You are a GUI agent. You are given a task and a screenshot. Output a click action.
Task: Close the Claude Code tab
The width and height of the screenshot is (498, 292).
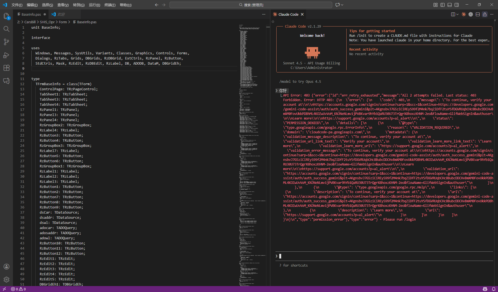tap(302, 14)
